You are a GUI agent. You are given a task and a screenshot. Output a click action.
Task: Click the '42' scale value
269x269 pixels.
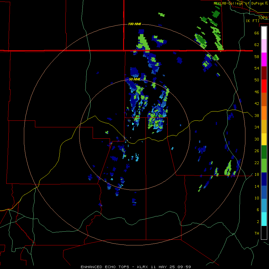[257, 104]
